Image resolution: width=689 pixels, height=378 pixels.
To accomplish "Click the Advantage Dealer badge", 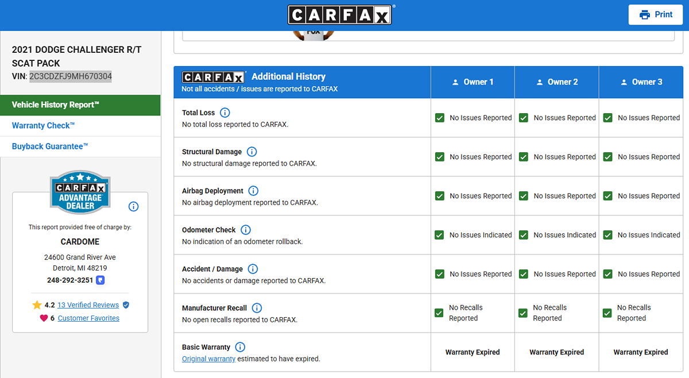I will click(x=80, y=192).
